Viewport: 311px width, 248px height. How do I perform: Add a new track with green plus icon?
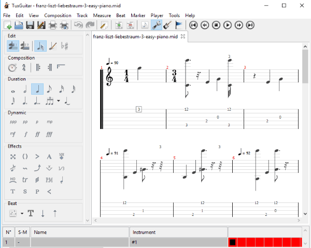click(x=119, y=25)
